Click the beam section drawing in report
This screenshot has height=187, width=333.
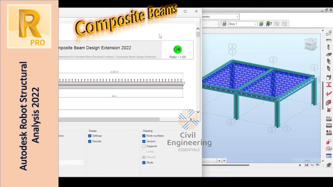click(121, 85)
